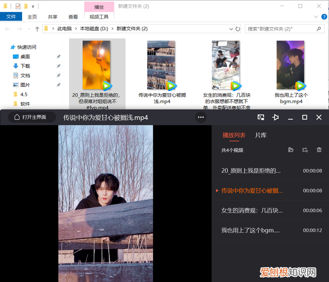Click 本地磁盘 (D:) in the address path
This screenshot has height=282, width=329.
[94, 29]
